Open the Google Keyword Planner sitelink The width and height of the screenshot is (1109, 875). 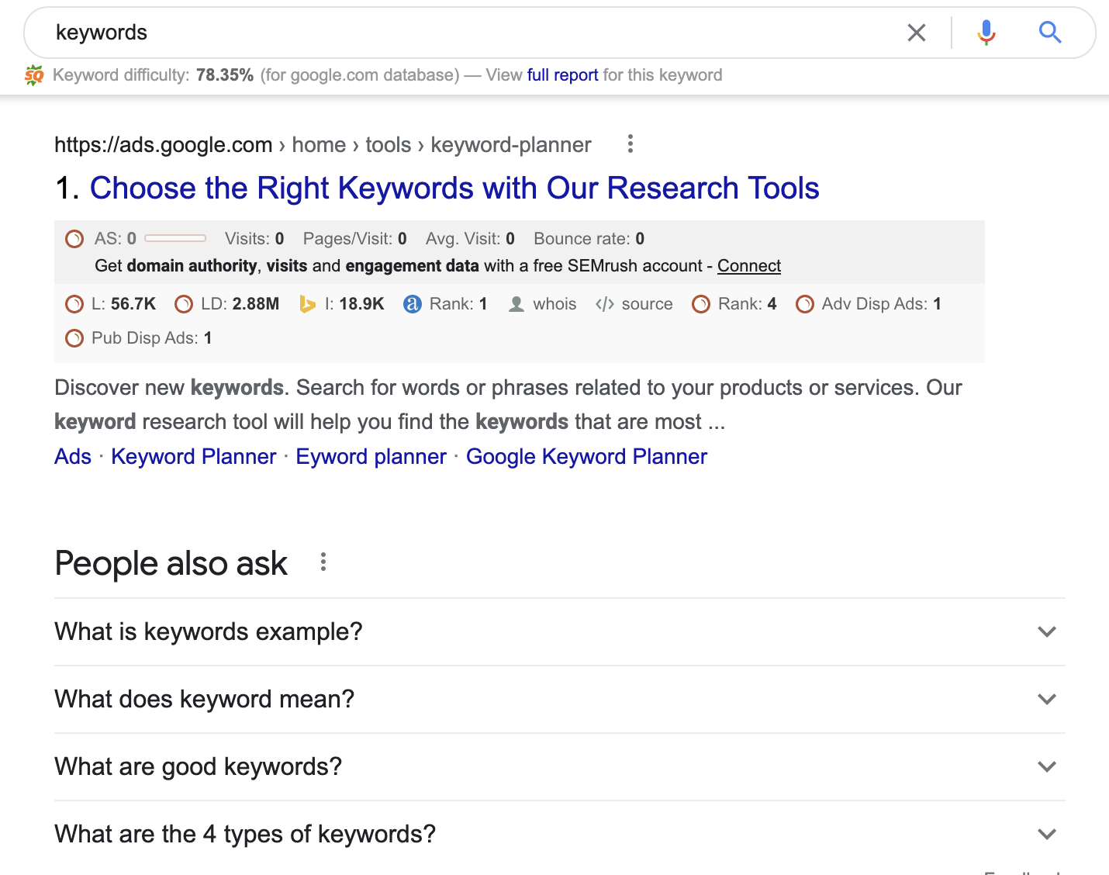click(586, 456)
